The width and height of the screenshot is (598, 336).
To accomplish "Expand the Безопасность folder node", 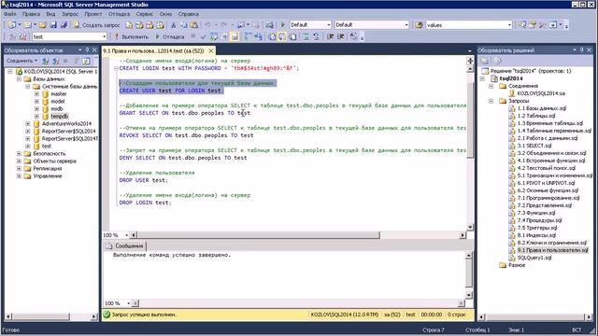I will click(x=19, y=153).
